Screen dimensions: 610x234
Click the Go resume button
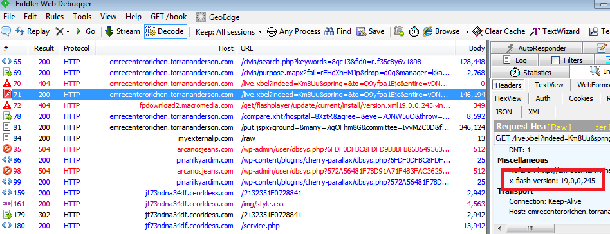click(x=85, y=32)
